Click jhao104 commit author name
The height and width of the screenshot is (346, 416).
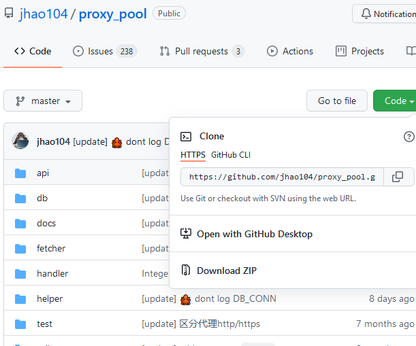pyautogui.click(x=53, y=142)
